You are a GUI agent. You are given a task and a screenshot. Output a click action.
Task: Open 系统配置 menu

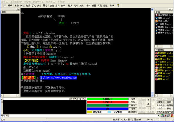[x=16, y=2]
